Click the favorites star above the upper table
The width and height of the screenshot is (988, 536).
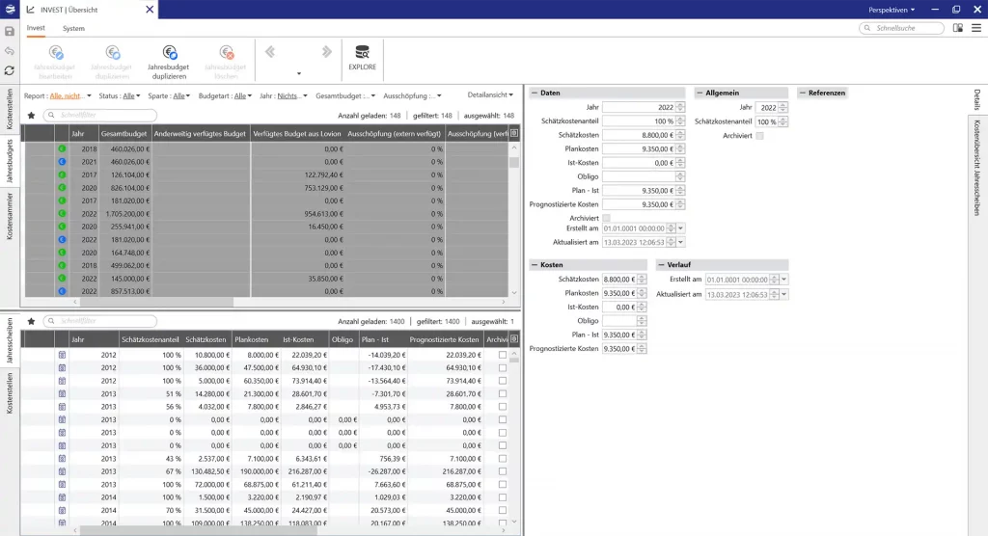click(31, 116)
